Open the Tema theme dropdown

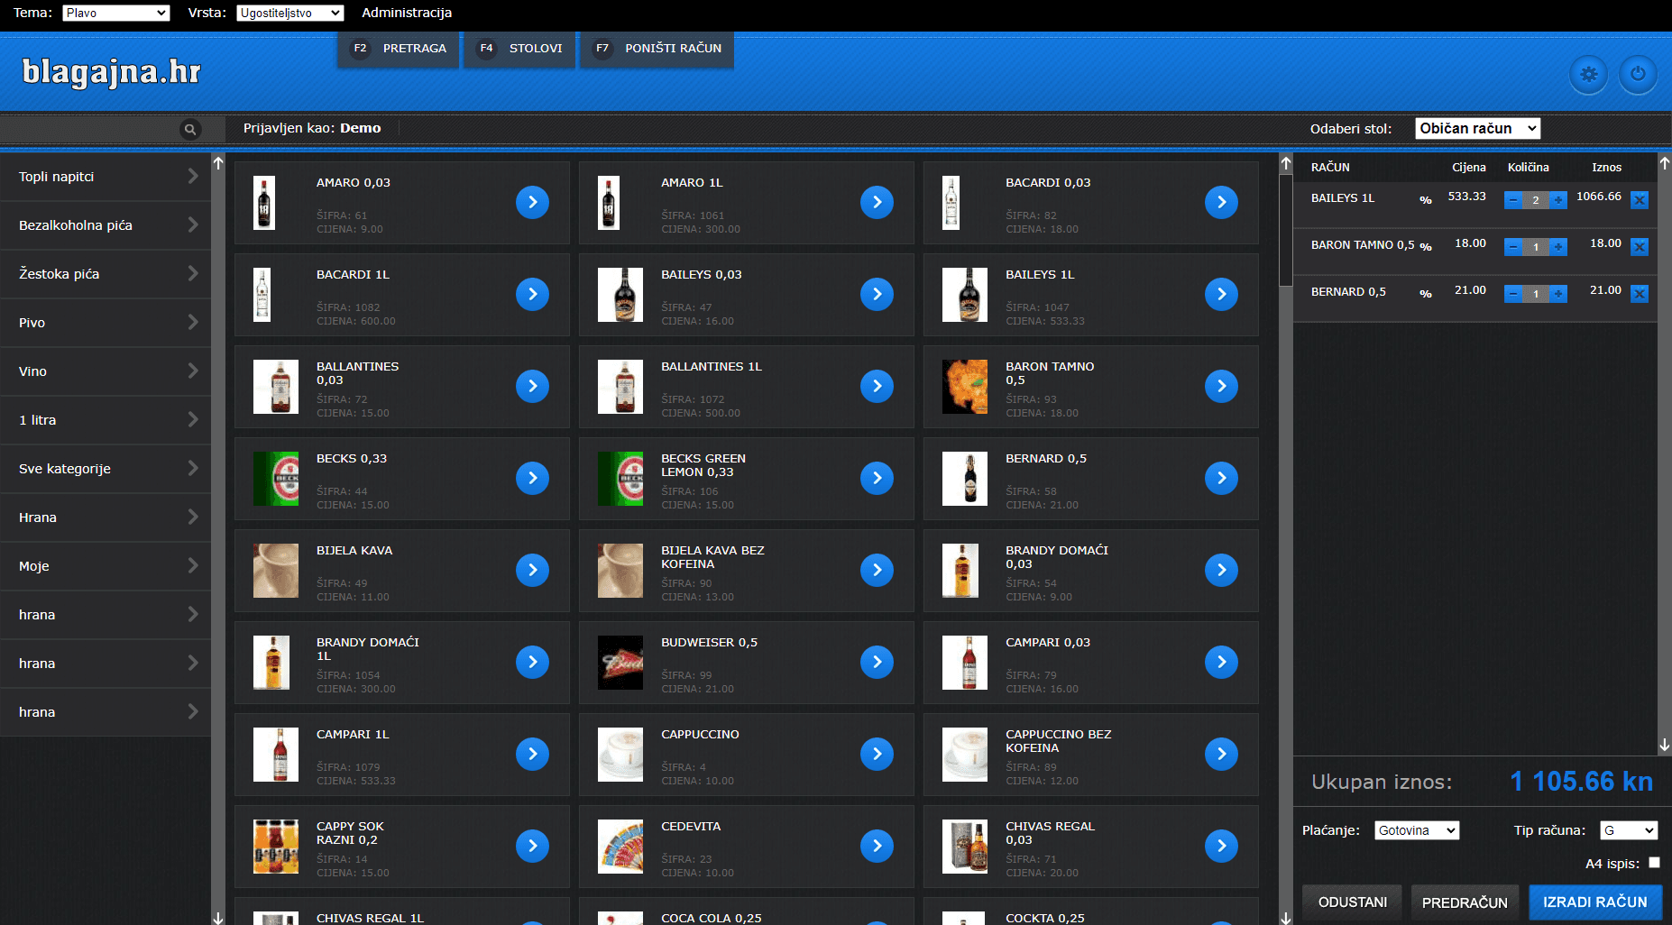(x=116, y=13)
